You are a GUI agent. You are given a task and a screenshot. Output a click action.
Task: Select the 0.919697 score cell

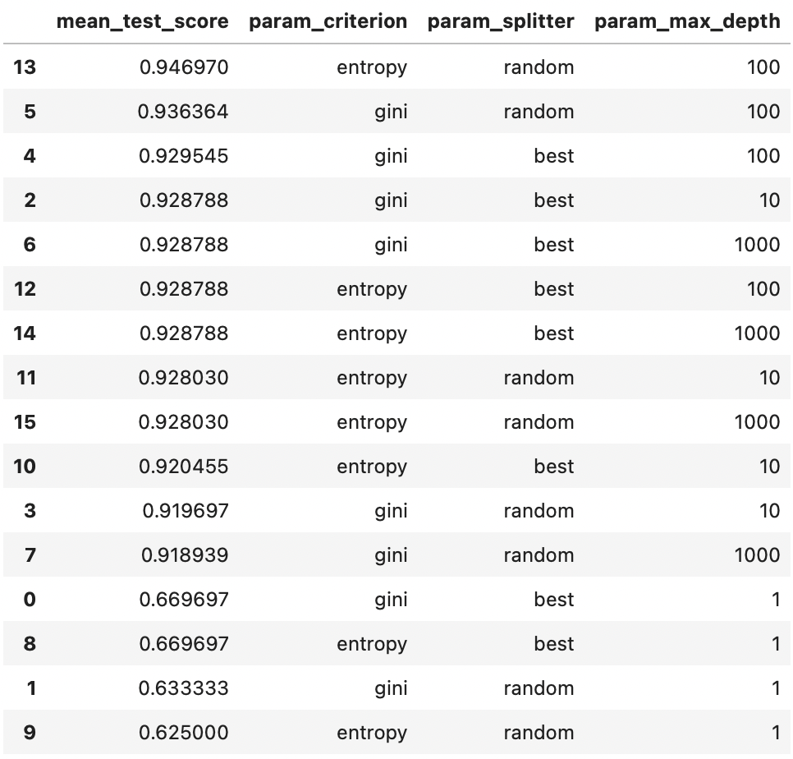click(x=185, y=510)
